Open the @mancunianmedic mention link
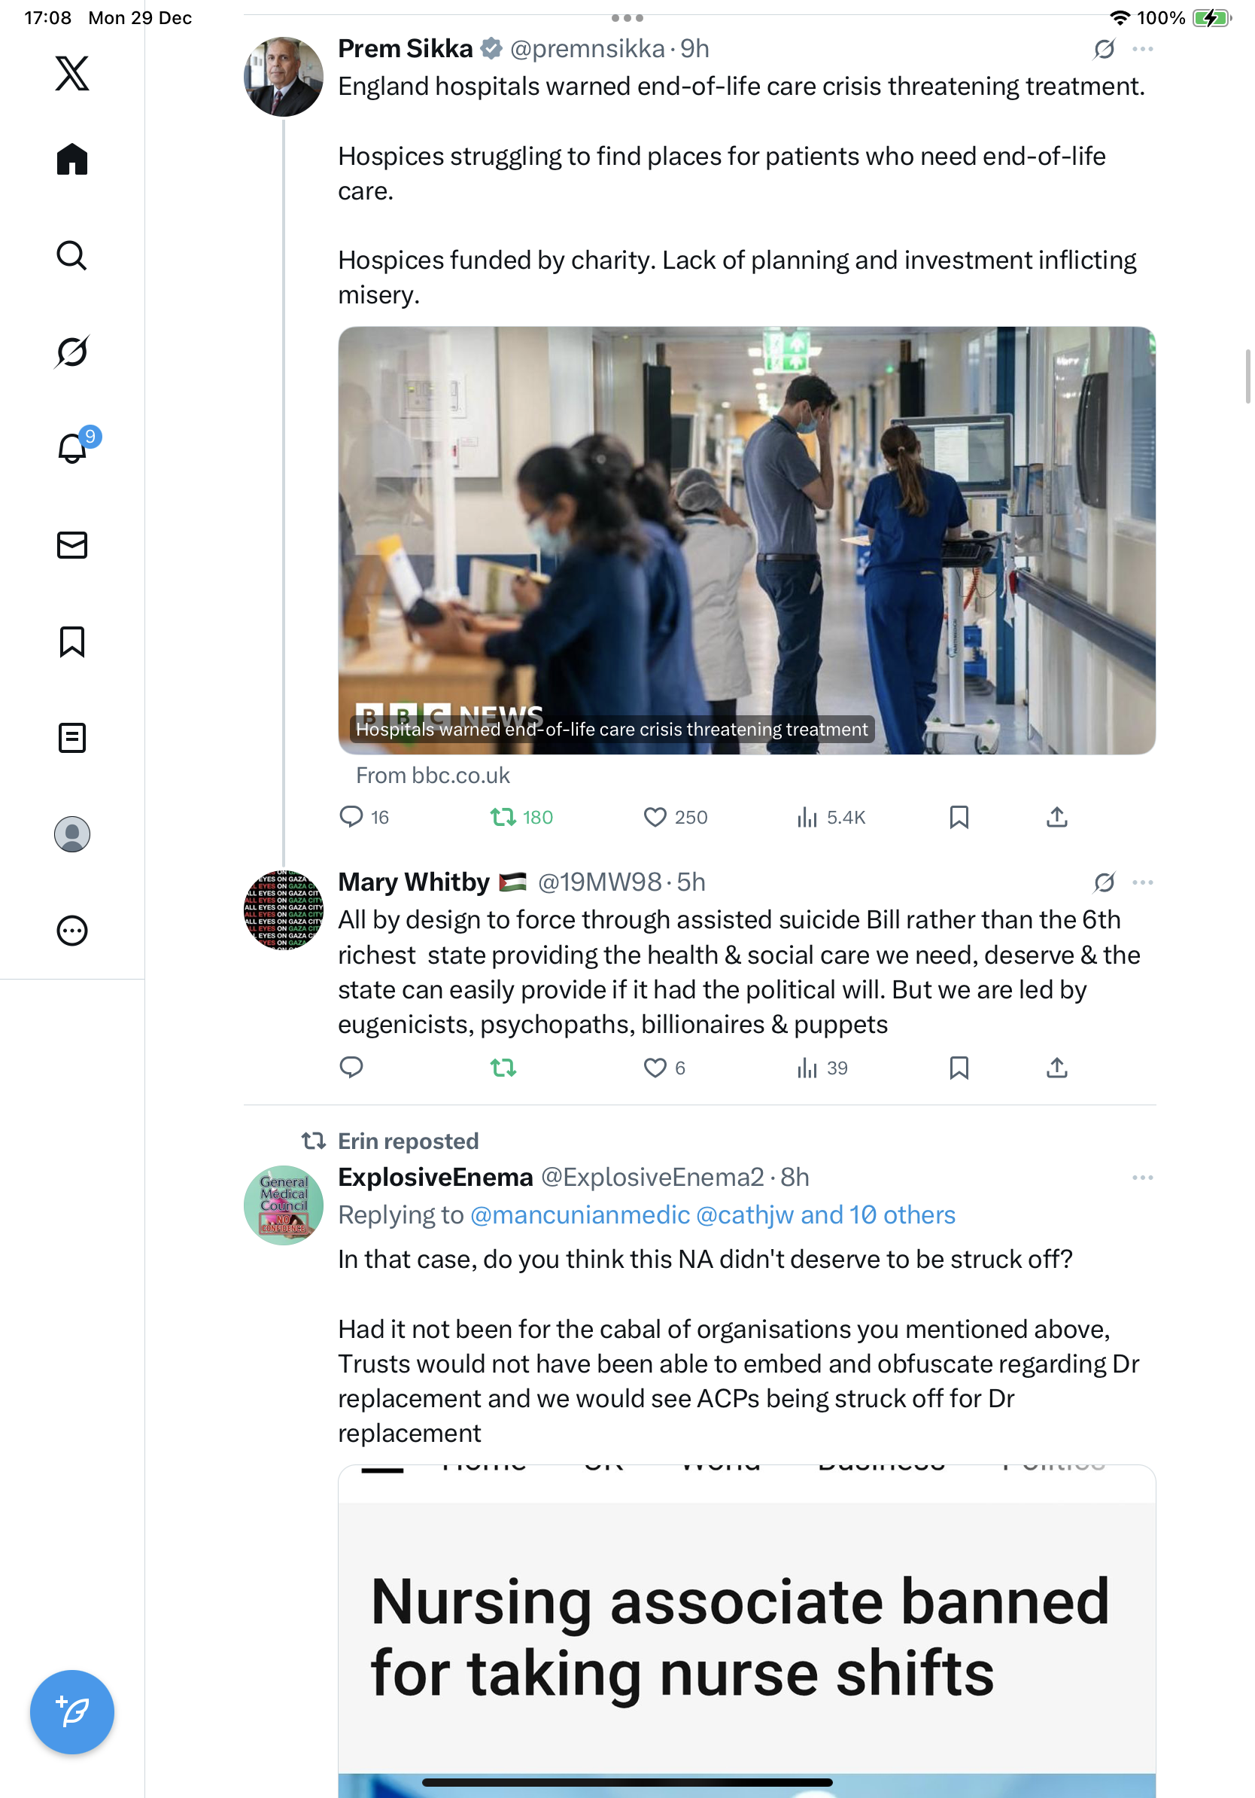The image size is (1255, 1798). point(580,1214)
